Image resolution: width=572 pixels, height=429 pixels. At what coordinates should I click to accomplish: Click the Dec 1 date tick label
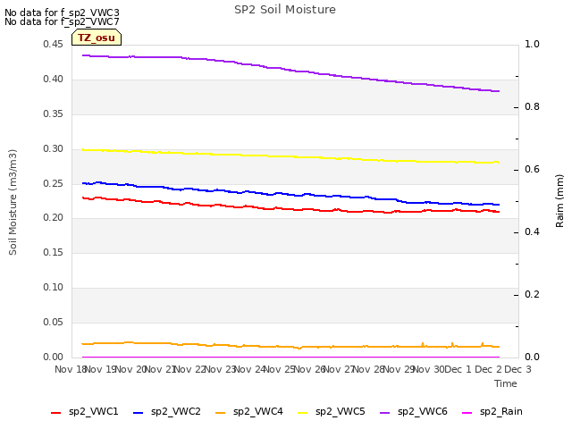tap(458, 369)
